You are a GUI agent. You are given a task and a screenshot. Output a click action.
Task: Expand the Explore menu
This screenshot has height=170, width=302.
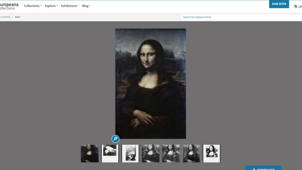51,6
